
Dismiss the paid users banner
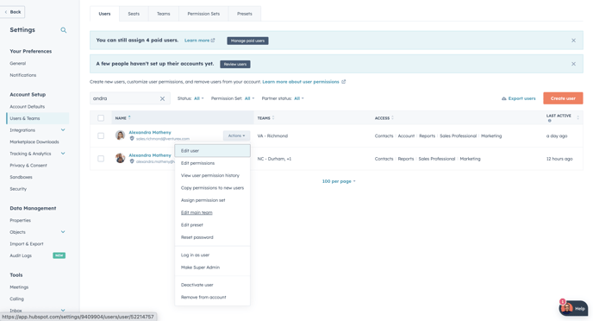(573, 41)
